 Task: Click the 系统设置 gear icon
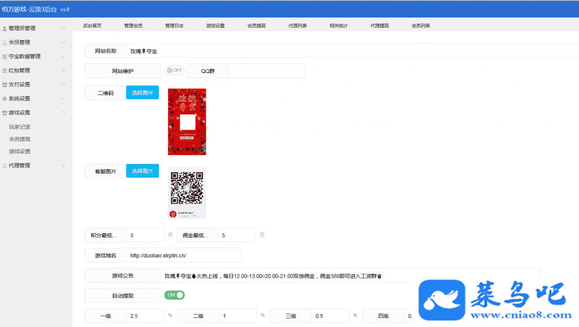coord(5,98)
